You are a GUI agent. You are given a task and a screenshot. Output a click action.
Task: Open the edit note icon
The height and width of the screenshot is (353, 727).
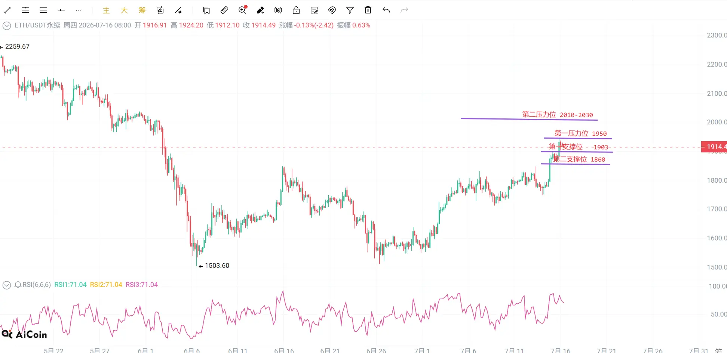[314, 10]
